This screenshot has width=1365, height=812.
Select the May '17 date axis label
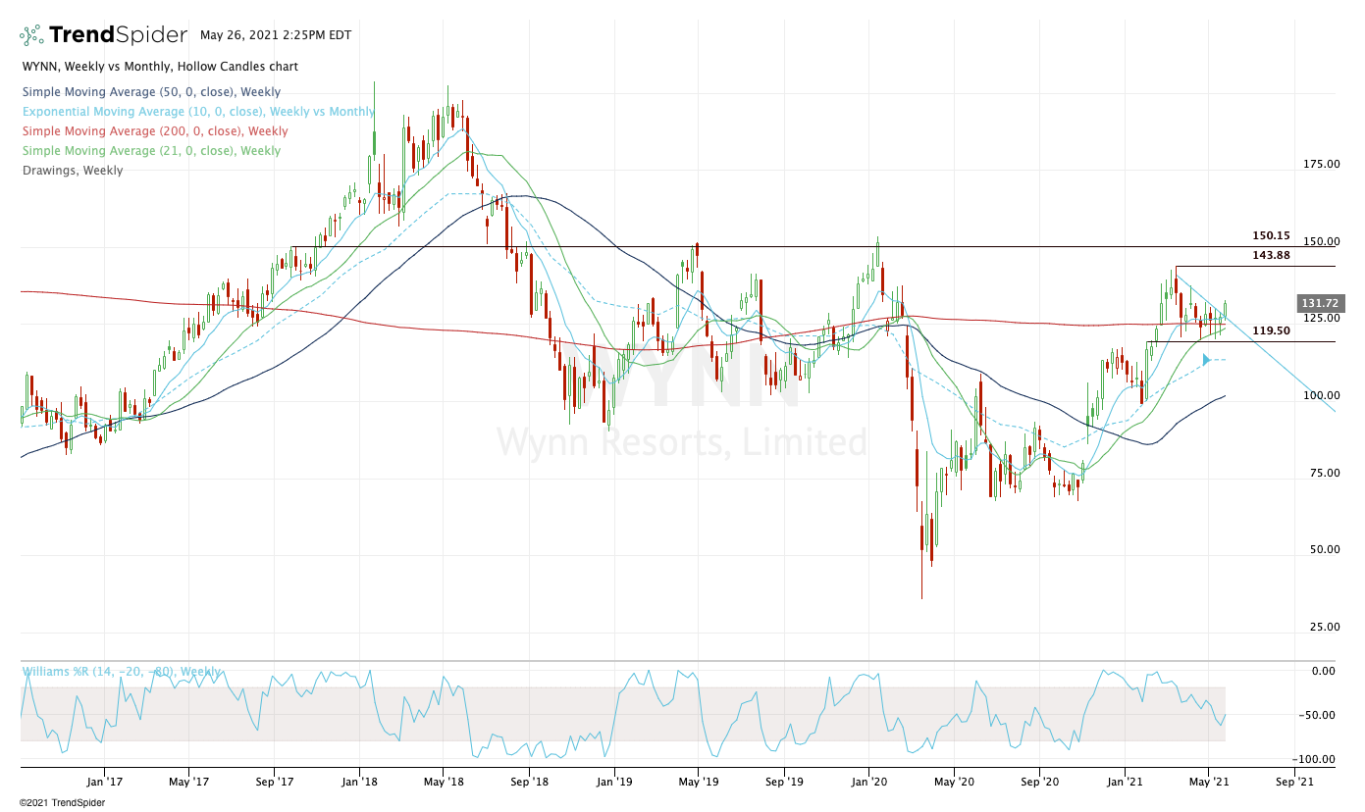188,782
